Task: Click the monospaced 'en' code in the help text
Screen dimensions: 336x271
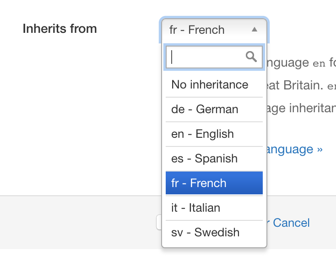Action: pos(319,63)
